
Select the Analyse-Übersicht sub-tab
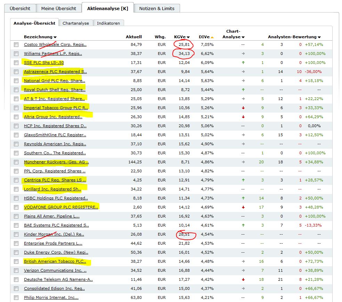click(34, 23)
